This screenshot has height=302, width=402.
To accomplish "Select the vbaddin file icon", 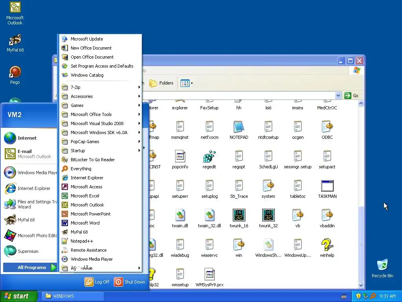I will pos(327,219).
